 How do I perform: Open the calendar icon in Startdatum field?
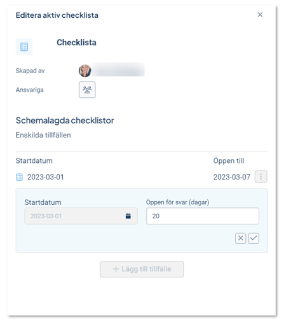(128, 216)
